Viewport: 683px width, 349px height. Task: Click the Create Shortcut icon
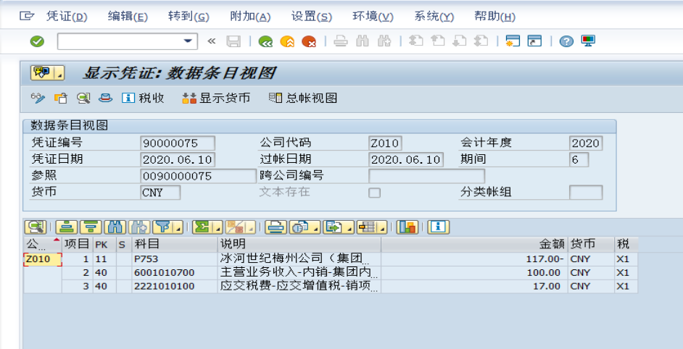pyautogui.click(x=534, y=41)
